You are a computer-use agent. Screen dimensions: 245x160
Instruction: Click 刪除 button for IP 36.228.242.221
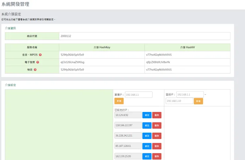157,136
